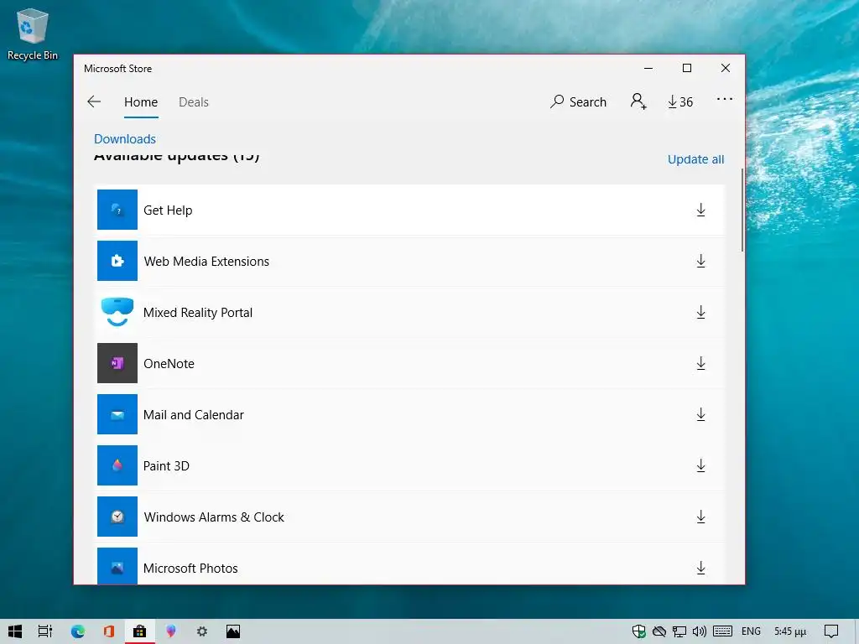Image resolution: width=859 pixels, height=644 pixels.
Task: Select the Mail and Calendar label
Action: pyautogui.click(x=194, y=414)
